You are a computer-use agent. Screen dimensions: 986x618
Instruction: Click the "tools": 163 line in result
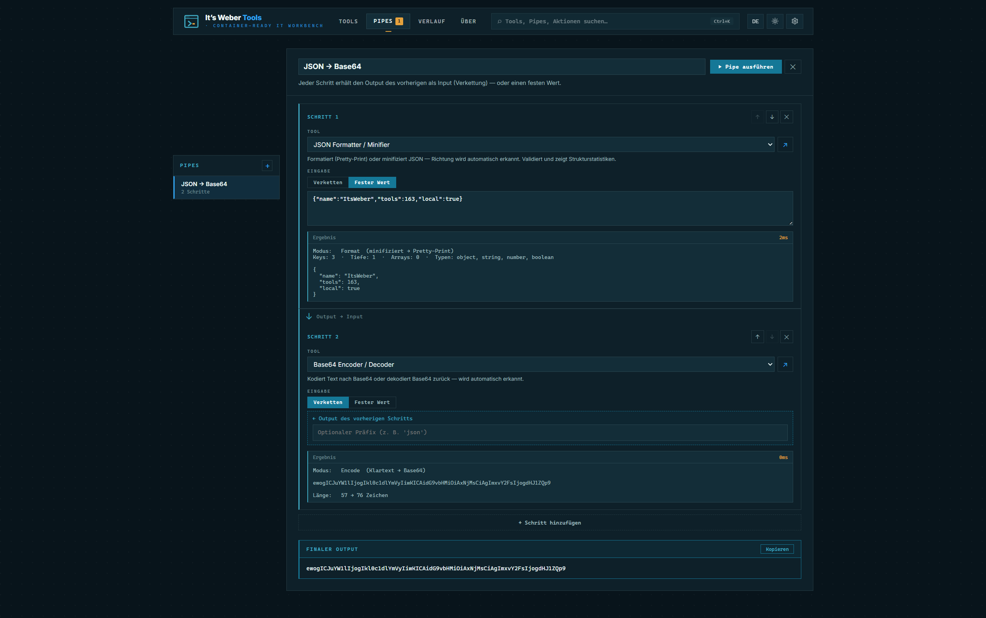click(340, 282)
